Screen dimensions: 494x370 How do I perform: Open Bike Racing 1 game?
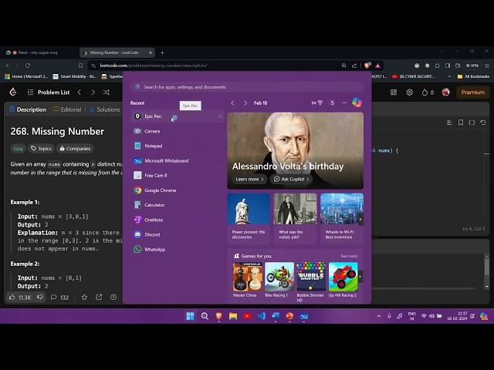click(x=279, y=280)
